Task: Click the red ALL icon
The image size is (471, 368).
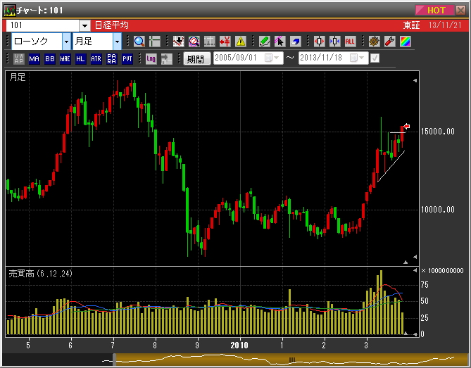Action: click(350, 42)
